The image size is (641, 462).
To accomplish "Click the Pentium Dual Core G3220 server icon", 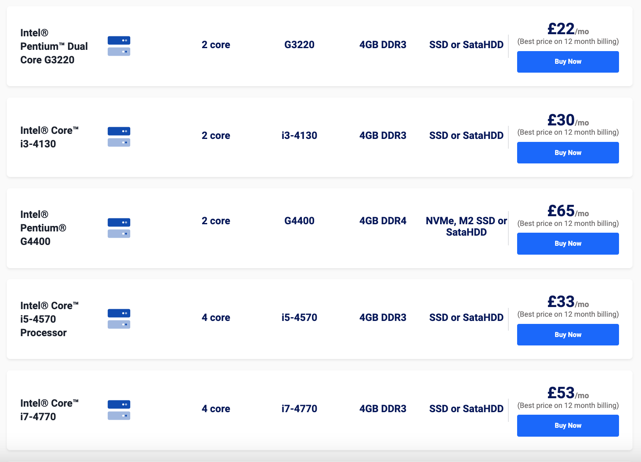I will coord(119,46).
